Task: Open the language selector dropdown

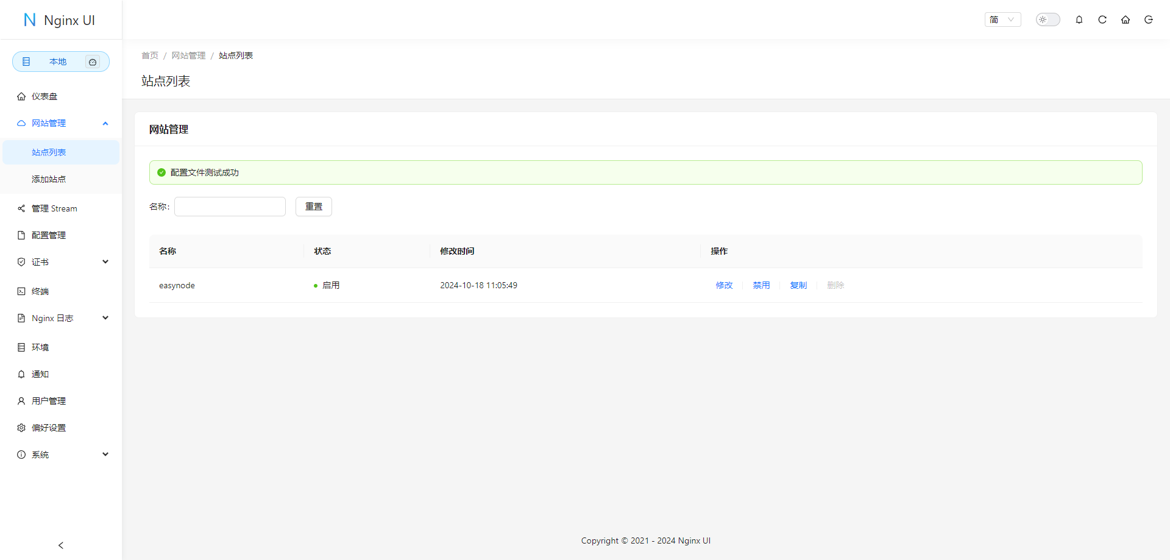Action: tap(1003, 19)
